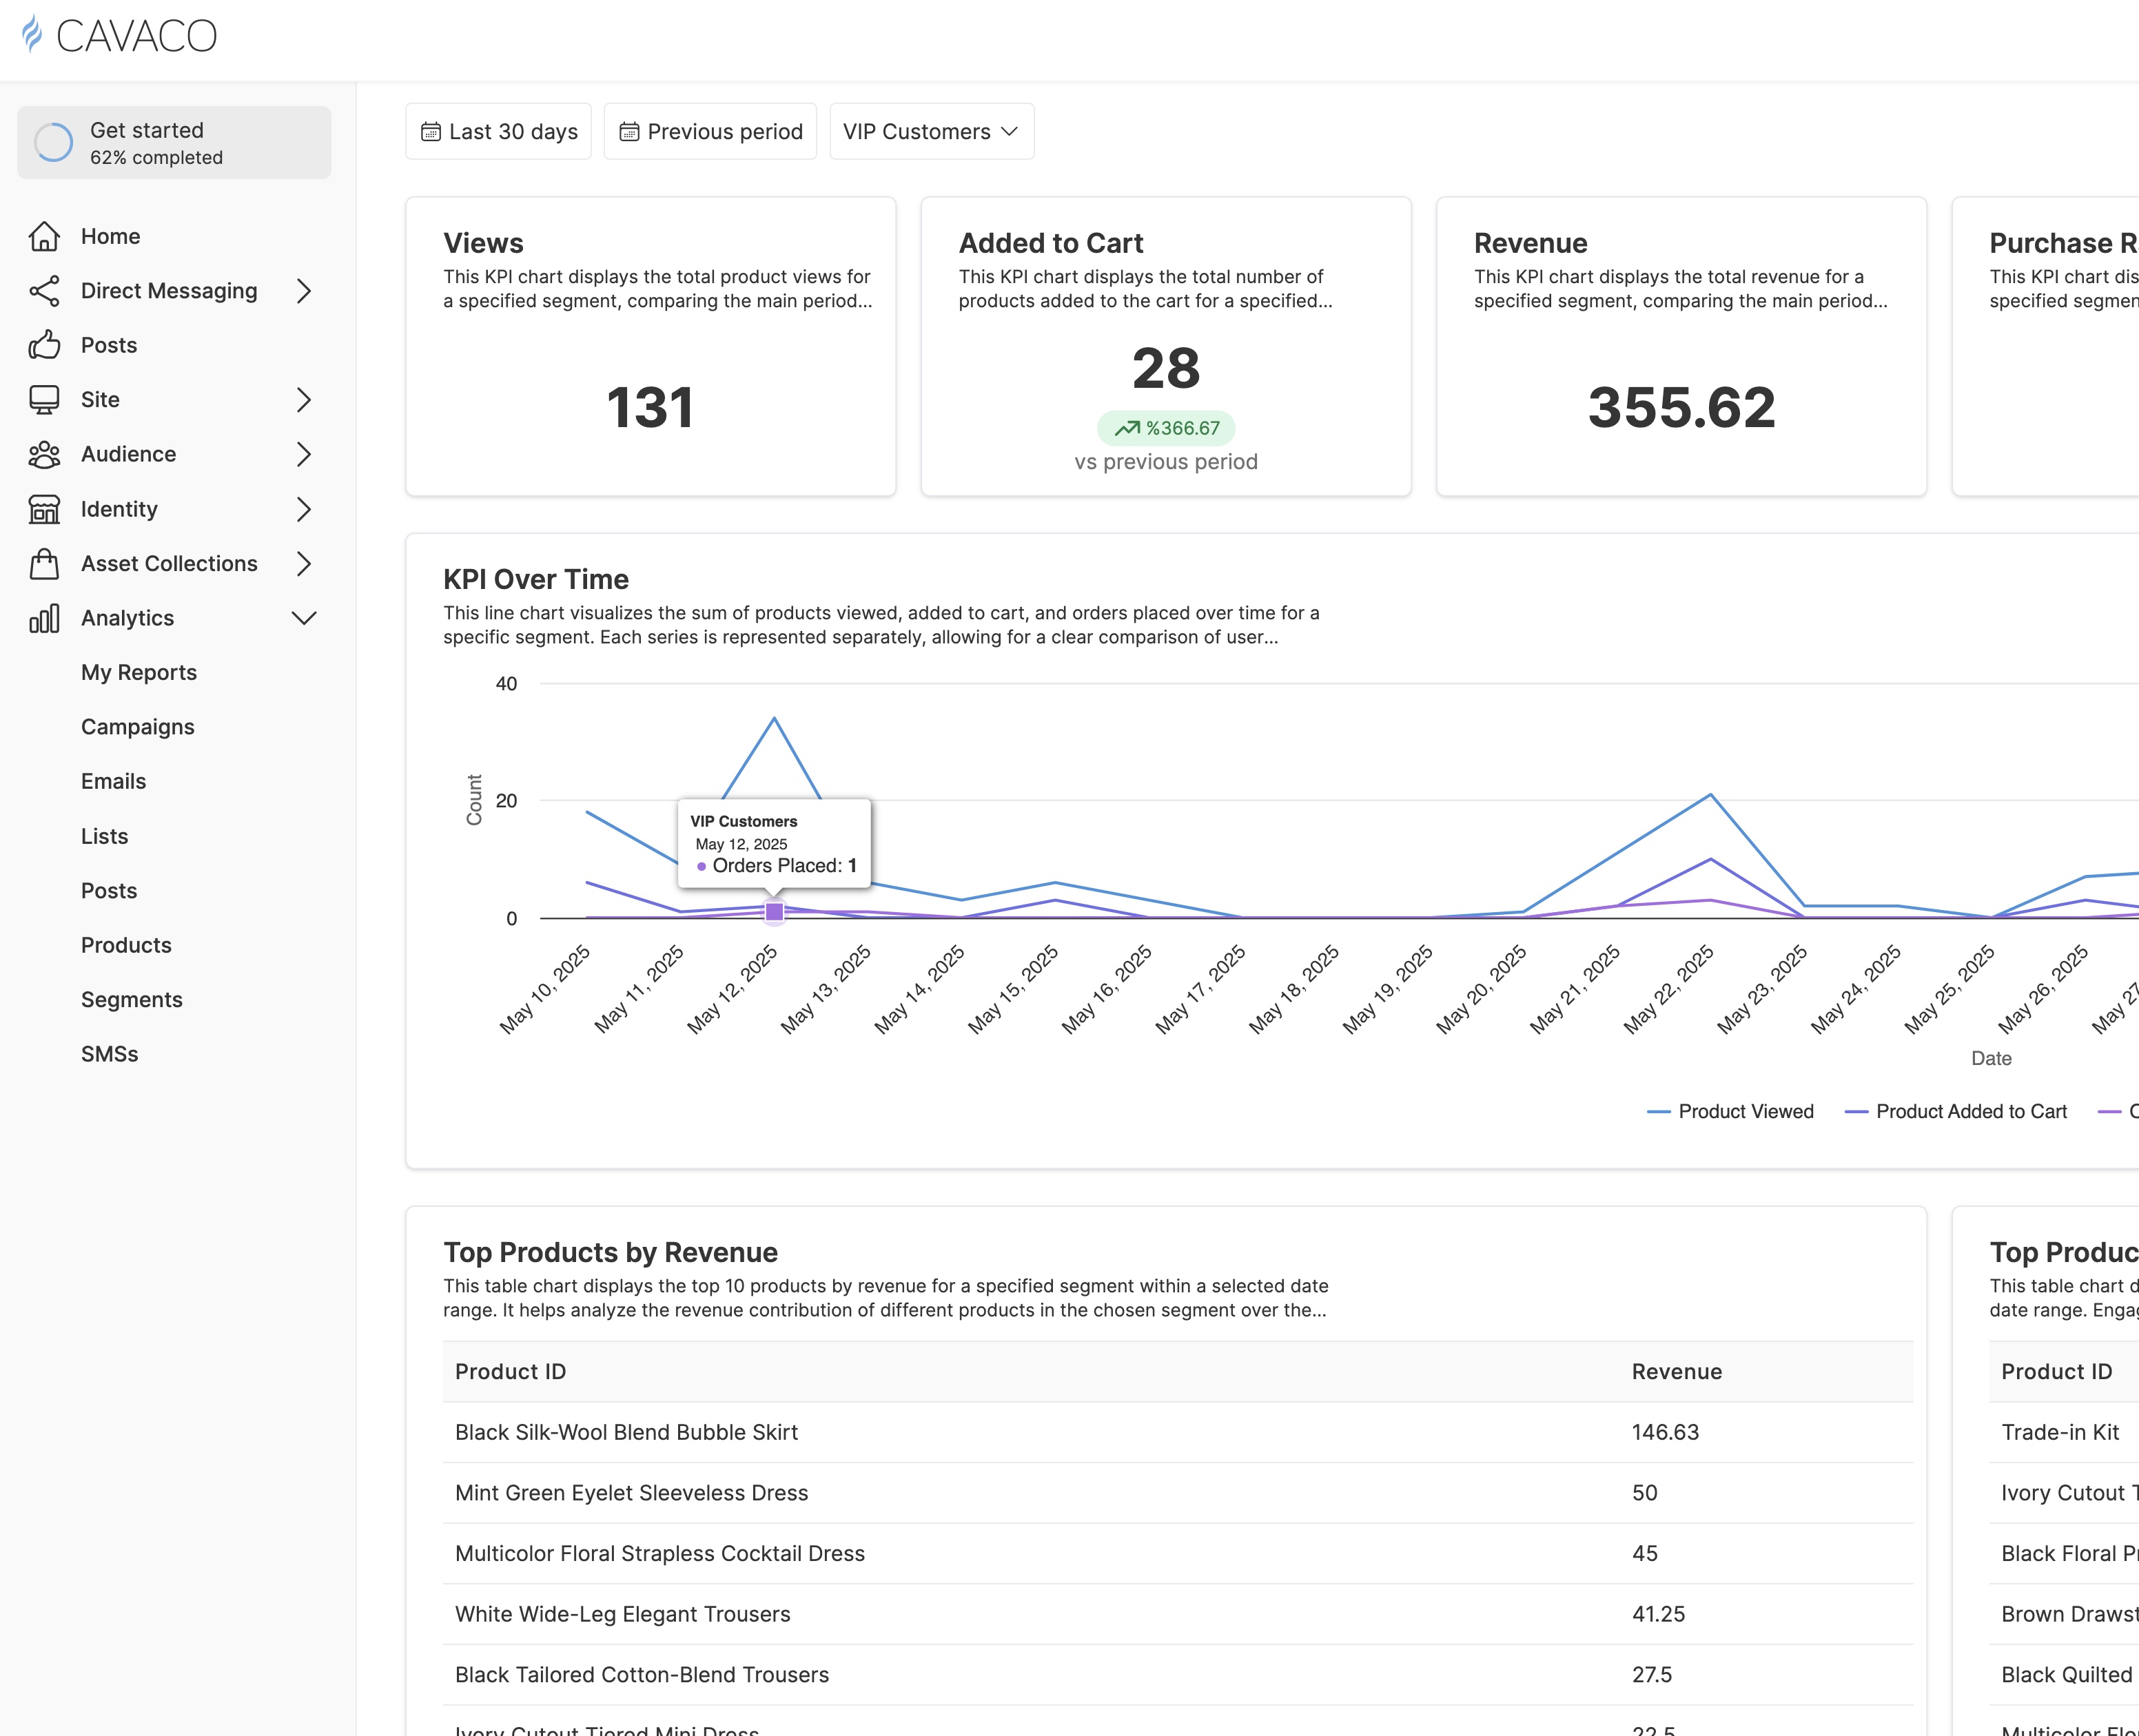The width and height of the screenshot is (2139, 1736).
Task: Open My Reports under Analytics
Action: [139, 672]
